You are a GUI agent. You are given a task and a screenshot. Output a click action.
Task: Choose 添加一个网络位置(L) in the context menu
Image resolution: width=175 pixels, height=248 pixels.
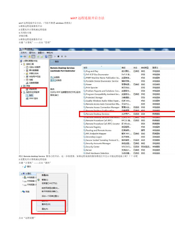tap(50, 196)
